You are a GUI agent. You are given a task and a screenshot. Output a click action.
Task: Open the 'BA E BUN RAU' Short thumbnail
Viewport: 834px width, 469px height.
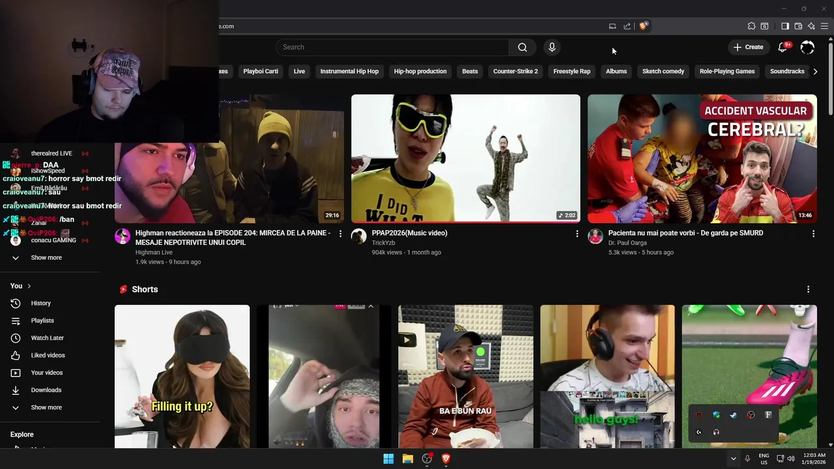point(466,377)
